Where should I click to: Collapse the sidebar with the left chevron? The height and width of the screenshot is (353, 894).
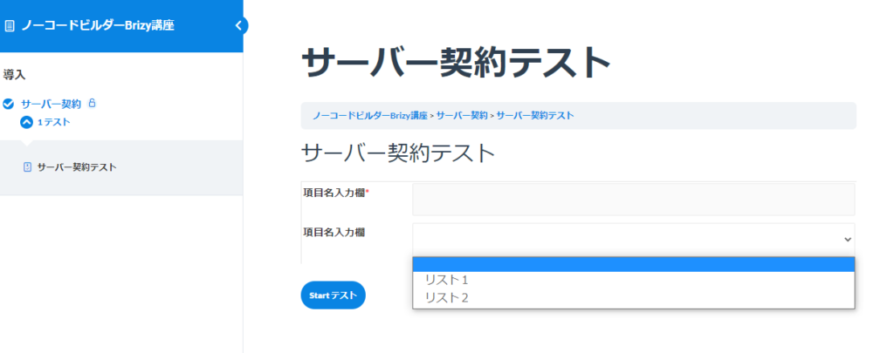[238, 26]
